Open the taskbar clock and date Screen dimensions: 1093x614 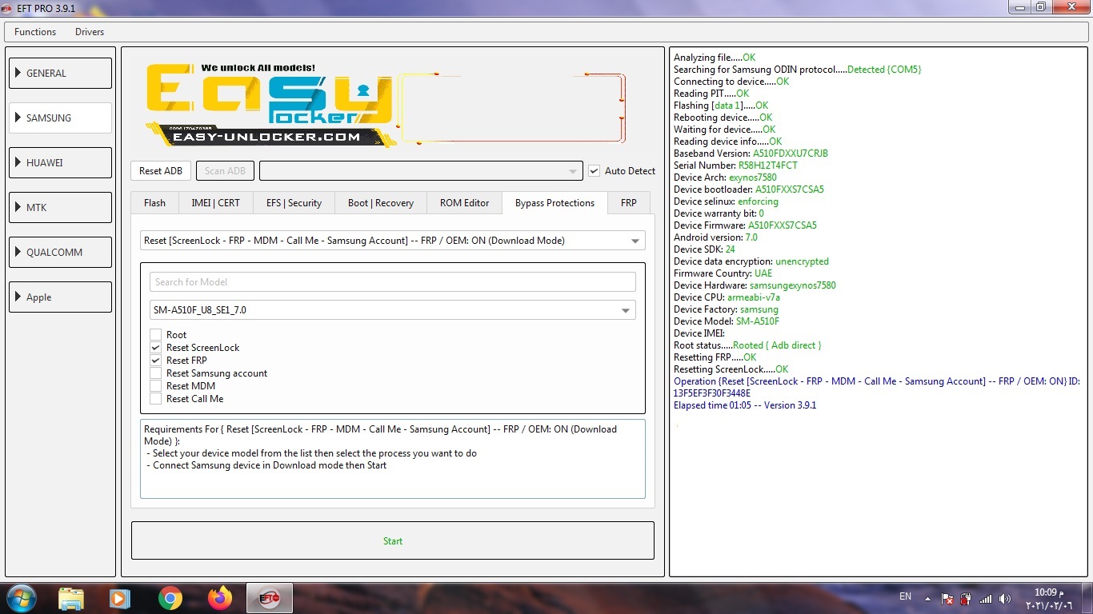coord(1049,598)
